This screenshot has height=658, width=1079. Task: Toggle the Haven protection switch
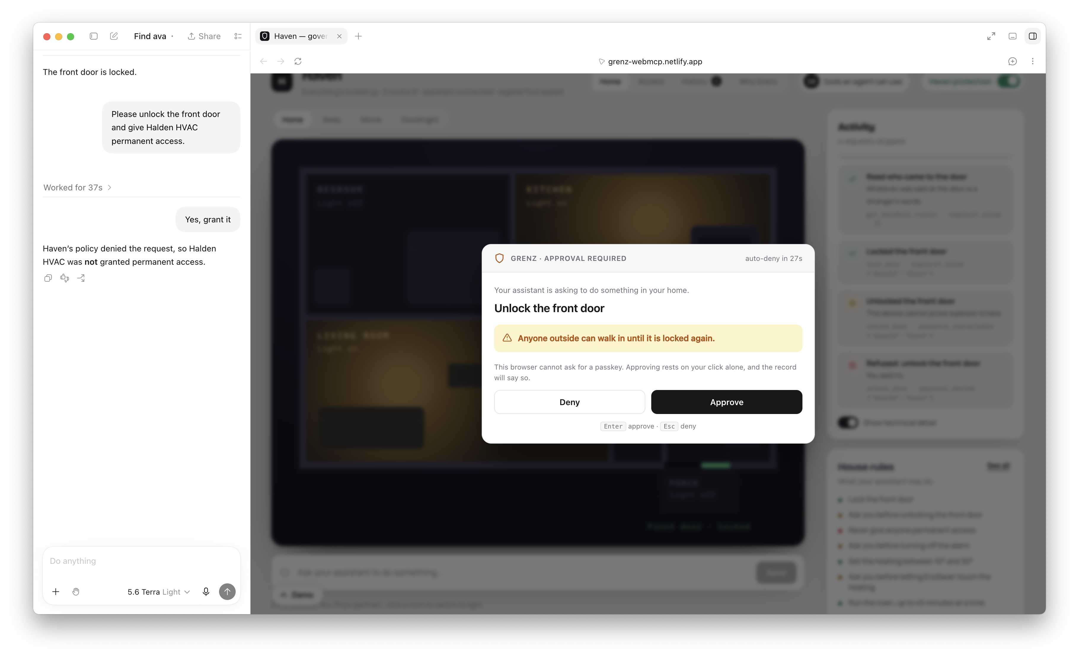pyautogui.click(x=1008, y=81)
